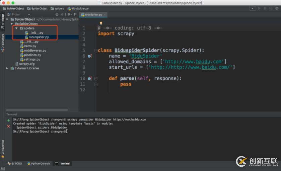Click the green plus New Session icon in Terminal
The height and width of the screenshot is (171, 281).
(x=8, y=120)
